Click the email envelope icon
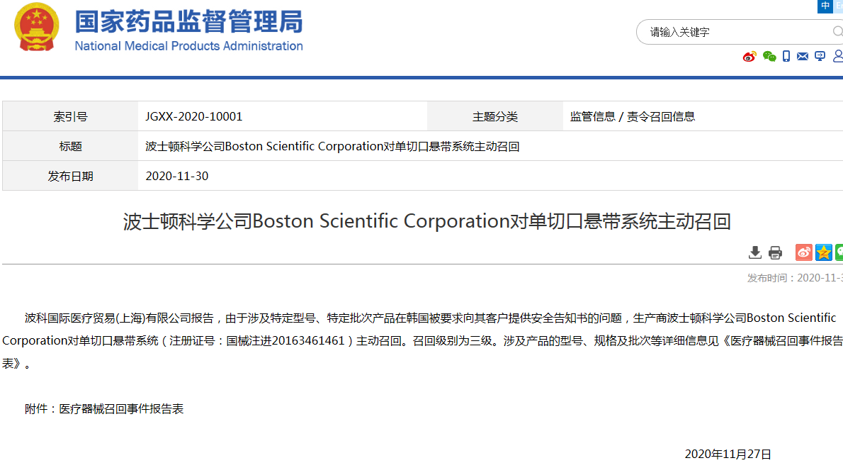This screenshot has height=463, width=843. 803,57
